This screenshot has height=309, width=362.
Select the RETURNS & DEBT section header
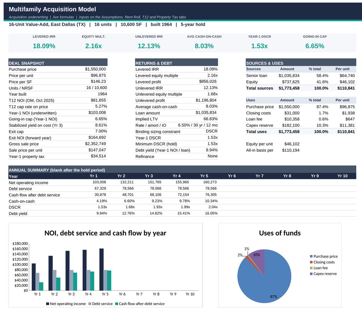pyautogui.click(x=176, y=63)
